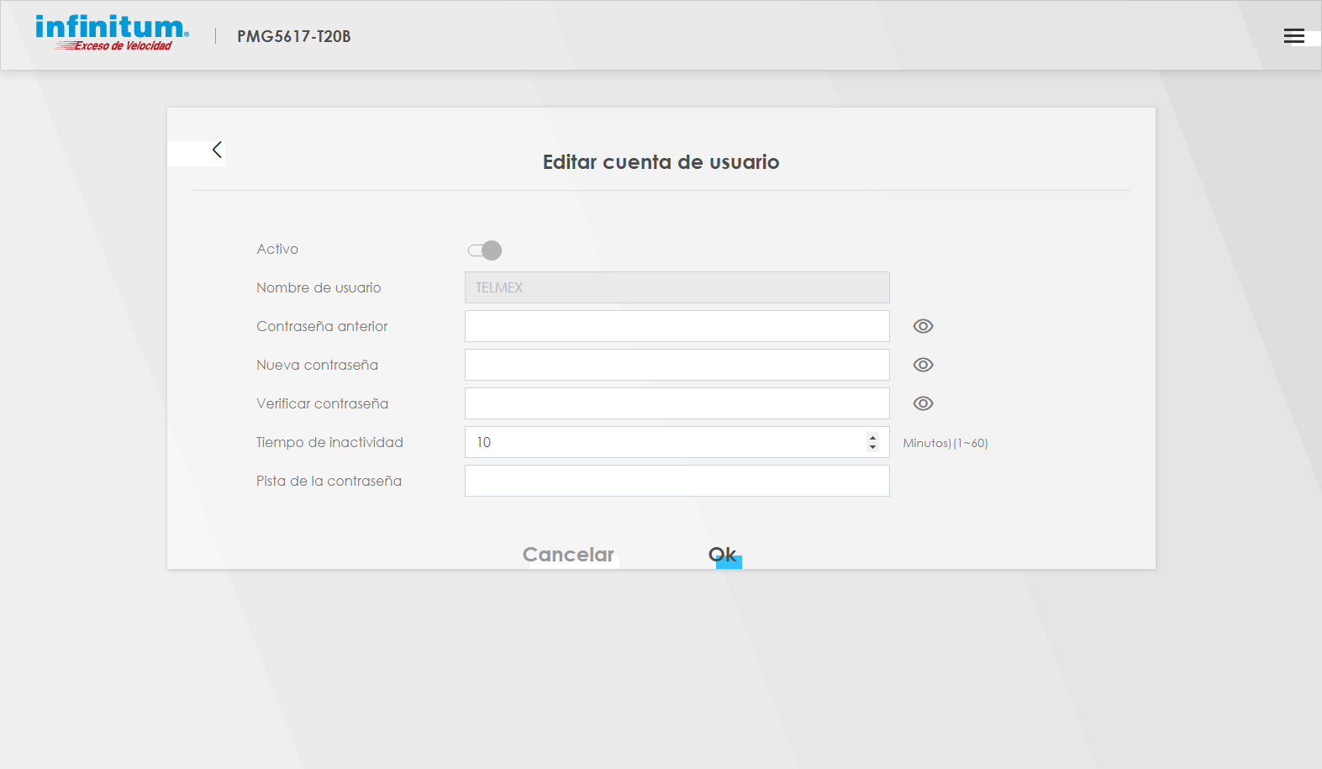Confirm changes with the Ok button
This screenshot has height=769, width=1322.
tap(723, 555)
